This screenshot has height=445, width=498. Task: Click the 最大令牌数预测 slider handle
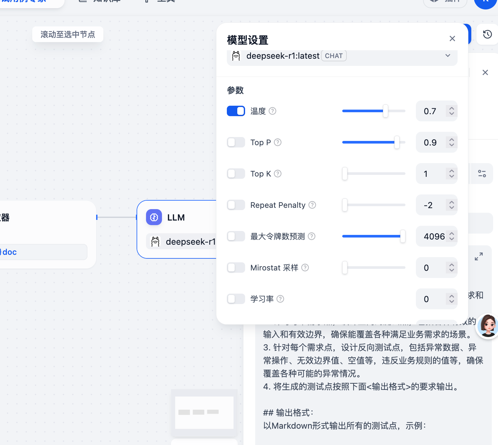(403, 236)
